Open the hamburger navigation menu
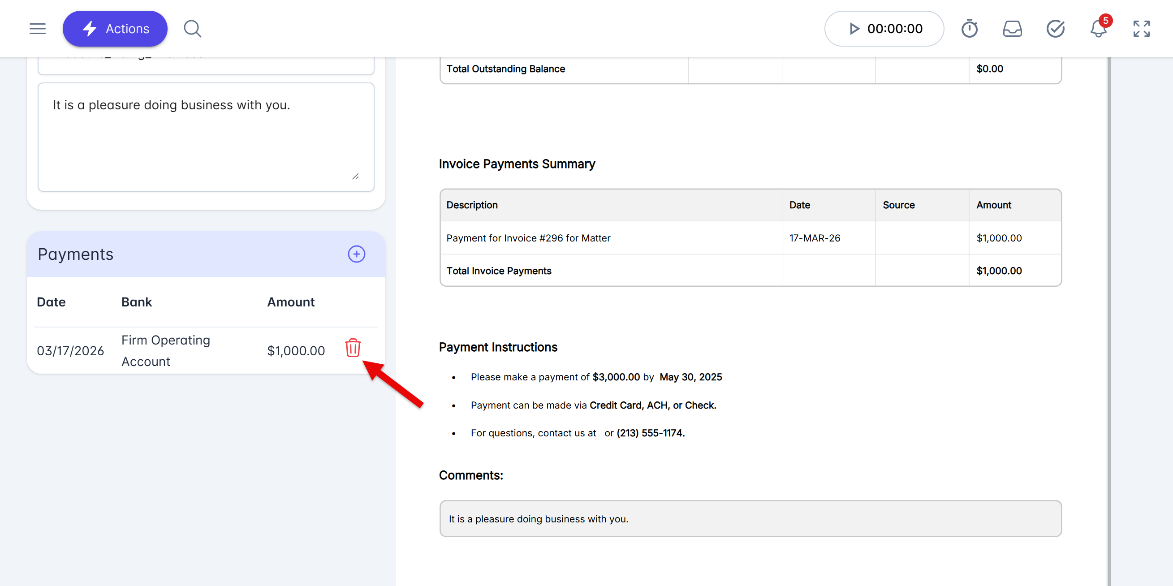 coord(37,29)
